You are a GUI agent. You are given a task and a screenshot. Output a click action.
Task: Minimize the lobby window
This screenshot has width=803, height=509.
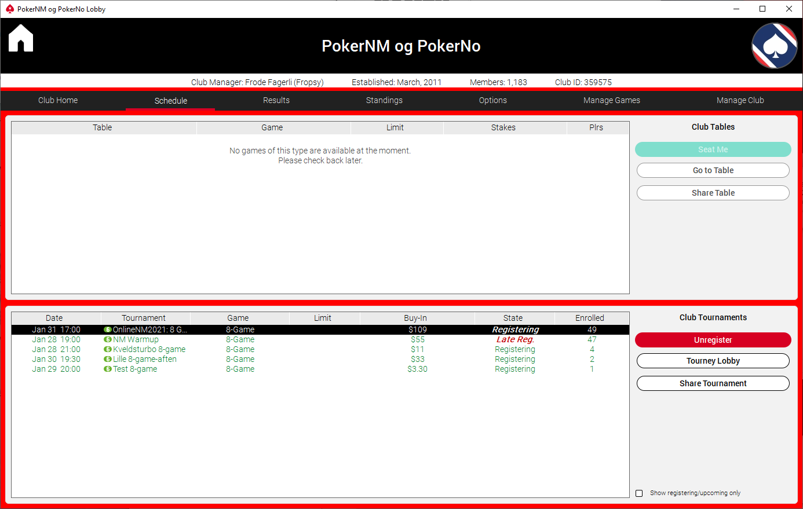coord(736,9)
